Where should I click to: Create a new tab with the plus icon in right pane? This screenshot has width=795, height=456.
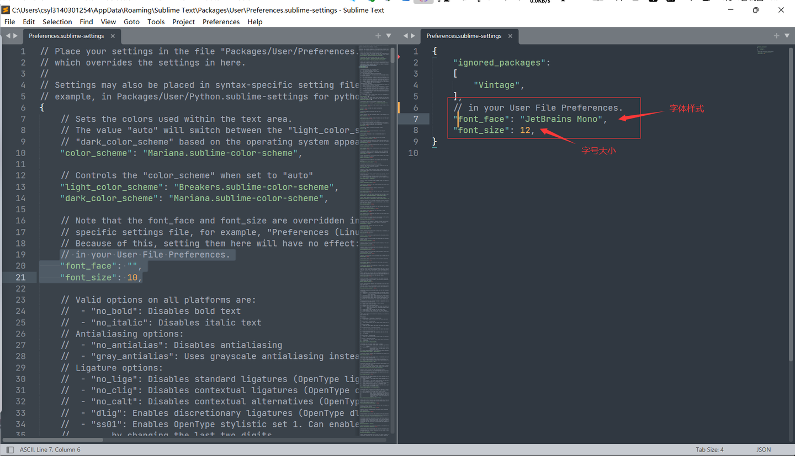tap(776, 35)
